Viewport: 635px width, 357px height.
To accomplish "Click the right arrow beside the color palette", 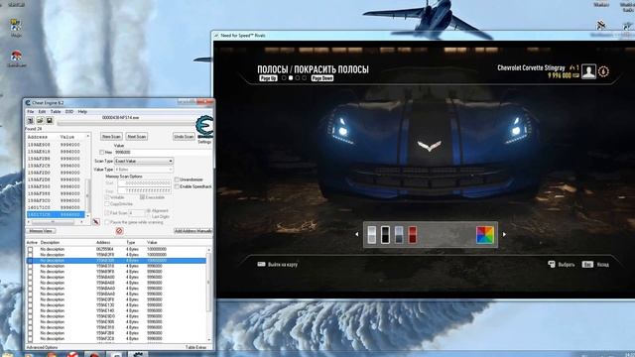I will click(504, 234).
